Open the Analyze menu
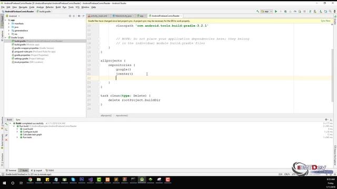The width and height of the screenshot is (337, 189). 40,7
